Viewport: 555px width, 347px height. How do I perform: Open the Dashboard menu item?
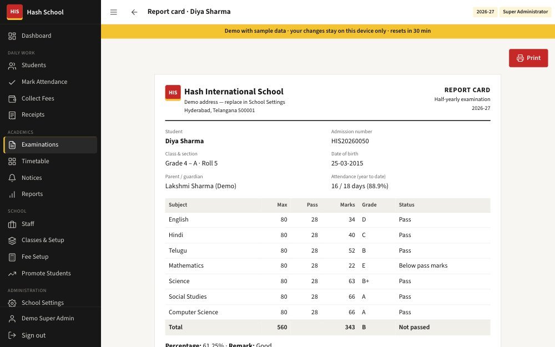click(51, 36)
